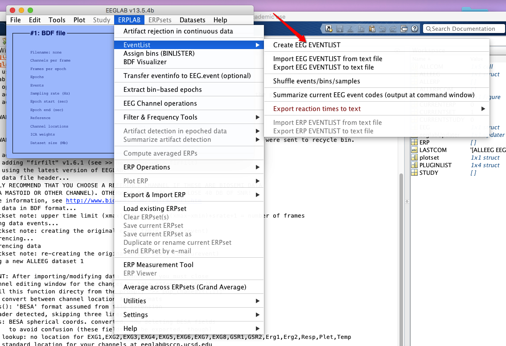Open MATLAB help question mark icon

(415, 29)
